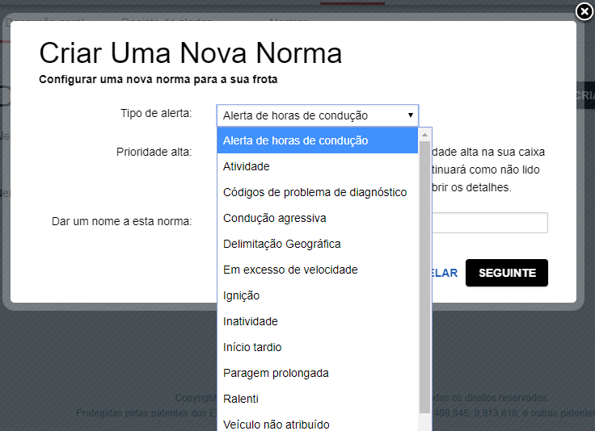595x431 pixels.
Task: Open the Tipo de alerta dropdown
Action: coord(318,115)
